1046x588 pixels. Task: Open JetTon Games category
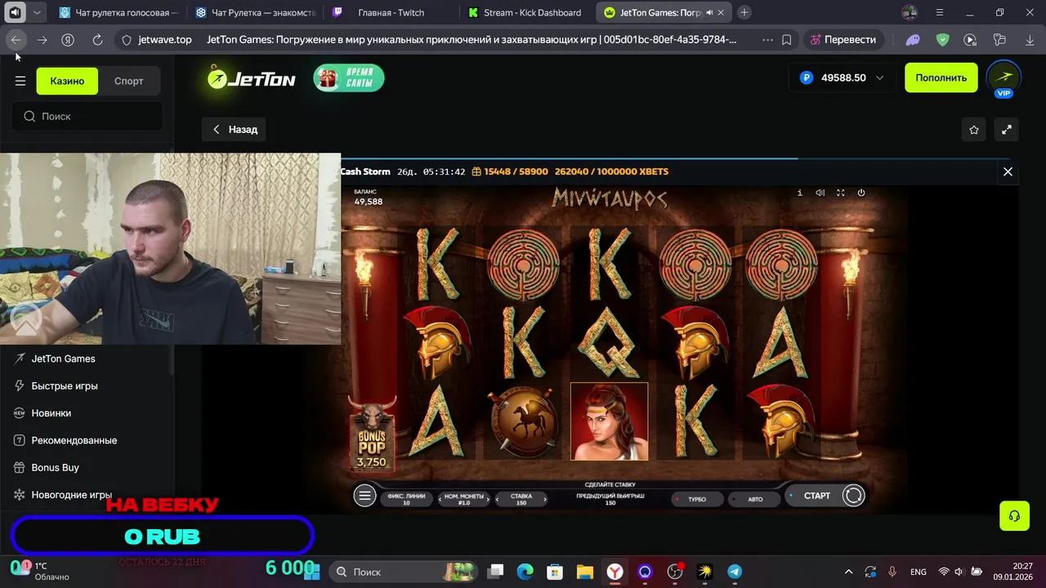63,359
